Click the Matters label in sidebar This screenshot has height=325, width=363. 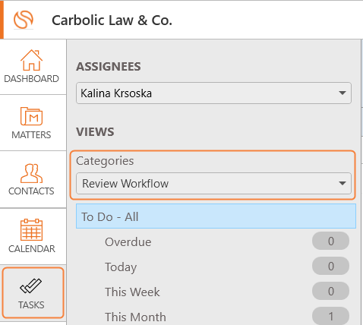click(x=31, y=135)
